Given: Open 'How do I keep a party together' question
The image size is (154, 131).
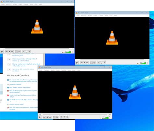Looking at the screenshot, I should tap(23, 91).
